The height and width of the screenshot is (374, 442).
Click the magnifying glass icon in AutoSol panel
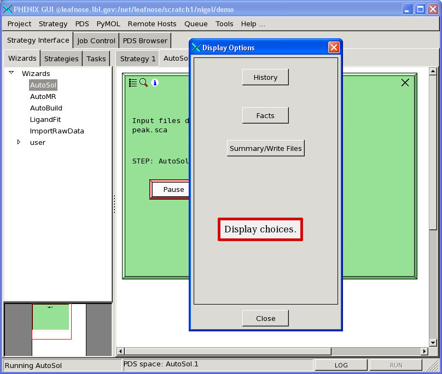tap(143, 83)
